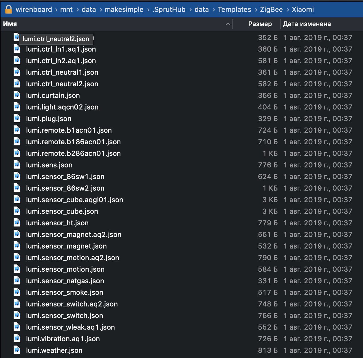363x358 pixels.
Task: Select file name lumi.curtain.json
Action: (53, 96)
